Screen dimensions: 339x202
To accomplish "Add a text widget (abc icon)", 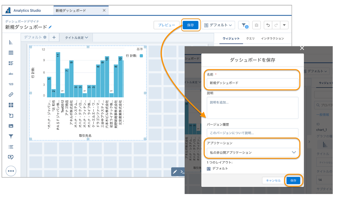I will 11,74.
